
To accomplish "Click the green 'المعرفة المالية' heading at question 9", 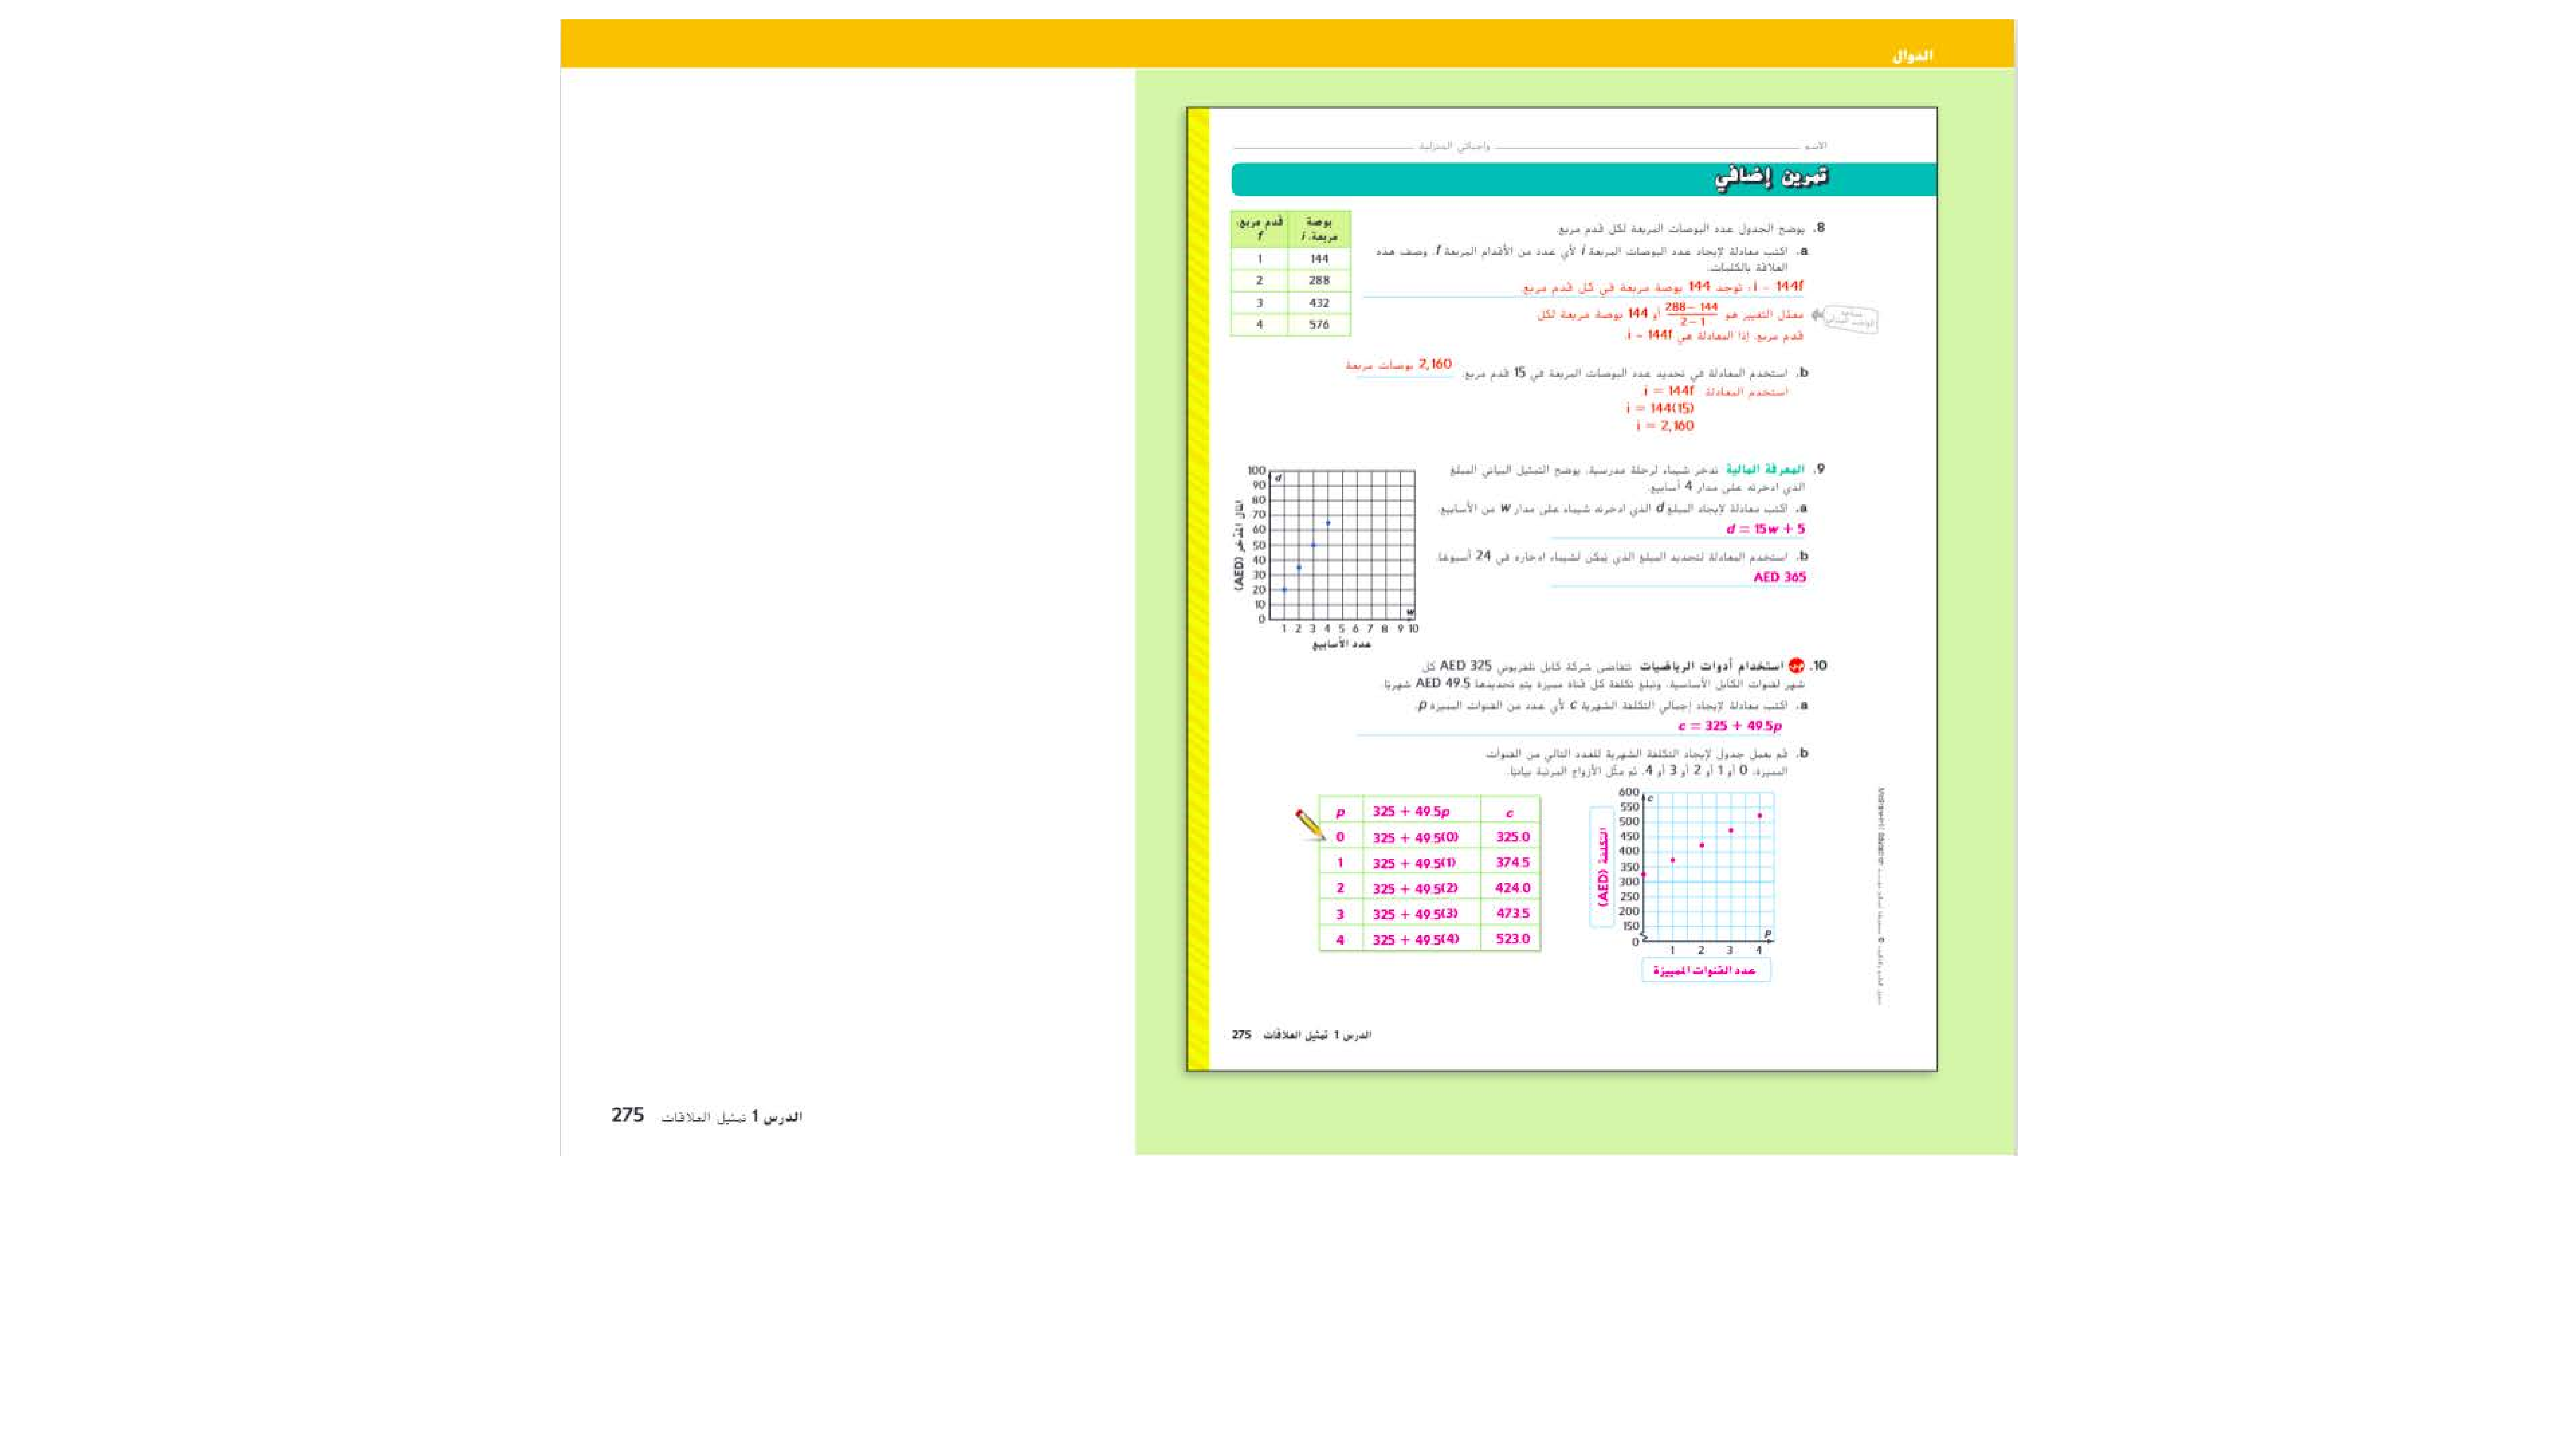I will click(x=1765, y=469).
